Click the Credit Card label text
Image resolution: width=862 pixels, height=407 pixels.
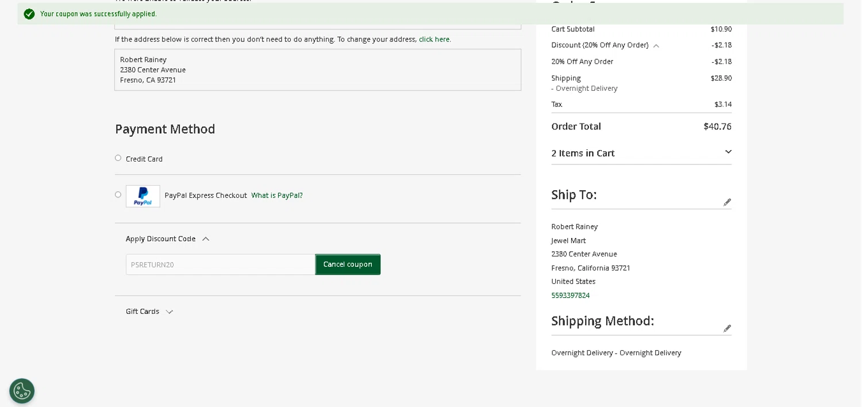pos(144,159)
